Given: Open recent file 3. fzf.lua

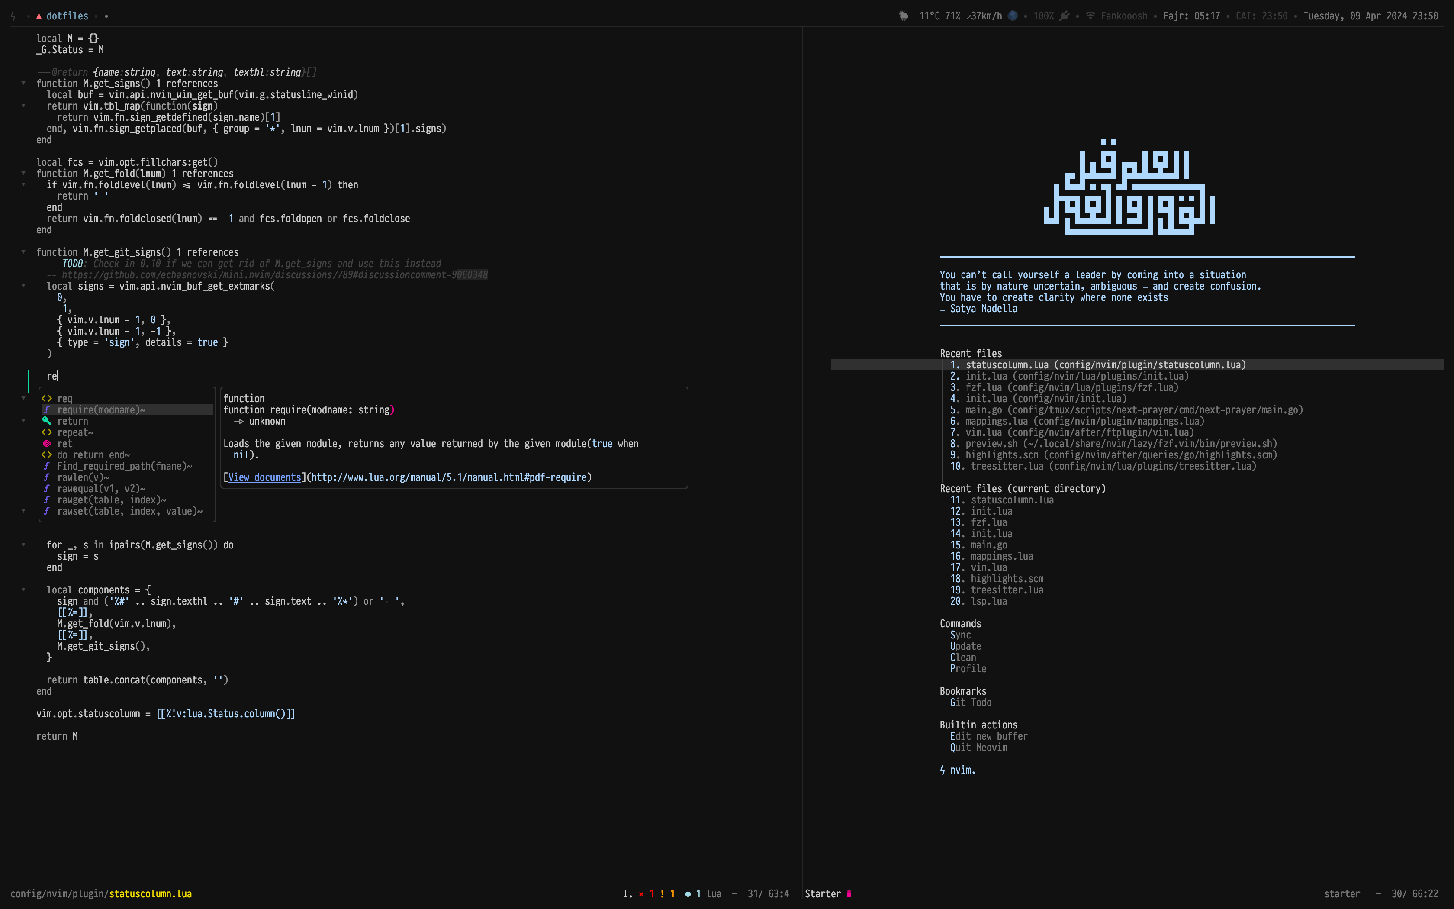Looking at the screenshot, I should pyautogui.click(x=1064, y=388).
